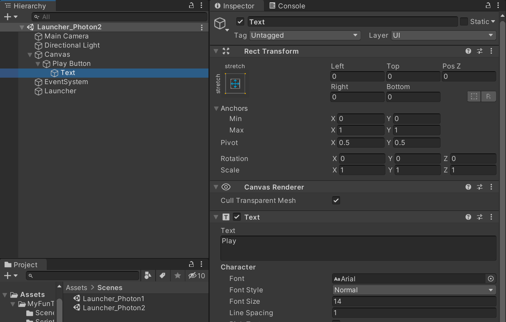The width and height of the screenshot is (506, 322).
Task: Click the Assets breadcrumb link
Action: [x=76, y=288]
